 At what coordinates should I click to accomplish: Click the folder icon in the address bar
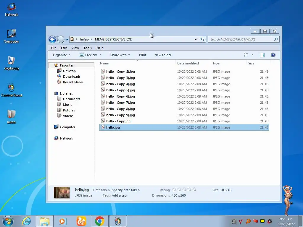(72, 39)
